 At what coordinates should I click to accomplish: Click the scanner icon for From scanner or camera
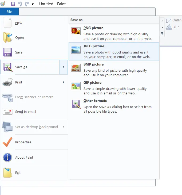tap(7, 98)
